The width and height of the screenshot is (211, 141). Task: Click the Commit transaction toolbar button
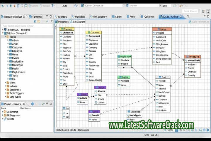pos(33,6)
